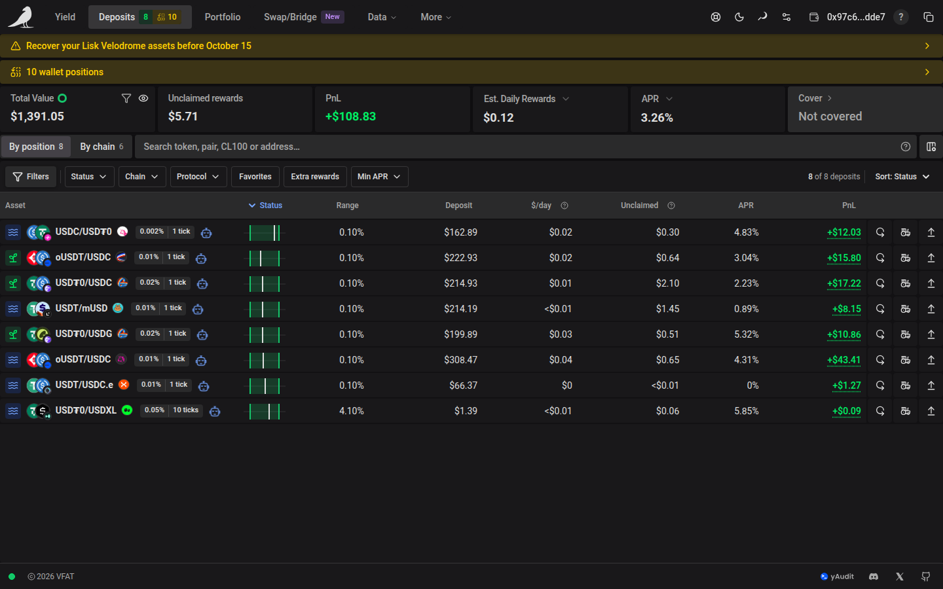This screenshot has height=589, width=943.
Task: Click the rebalance arrow for USDC/USD₮0 row
Action: (x=880, y=232)
